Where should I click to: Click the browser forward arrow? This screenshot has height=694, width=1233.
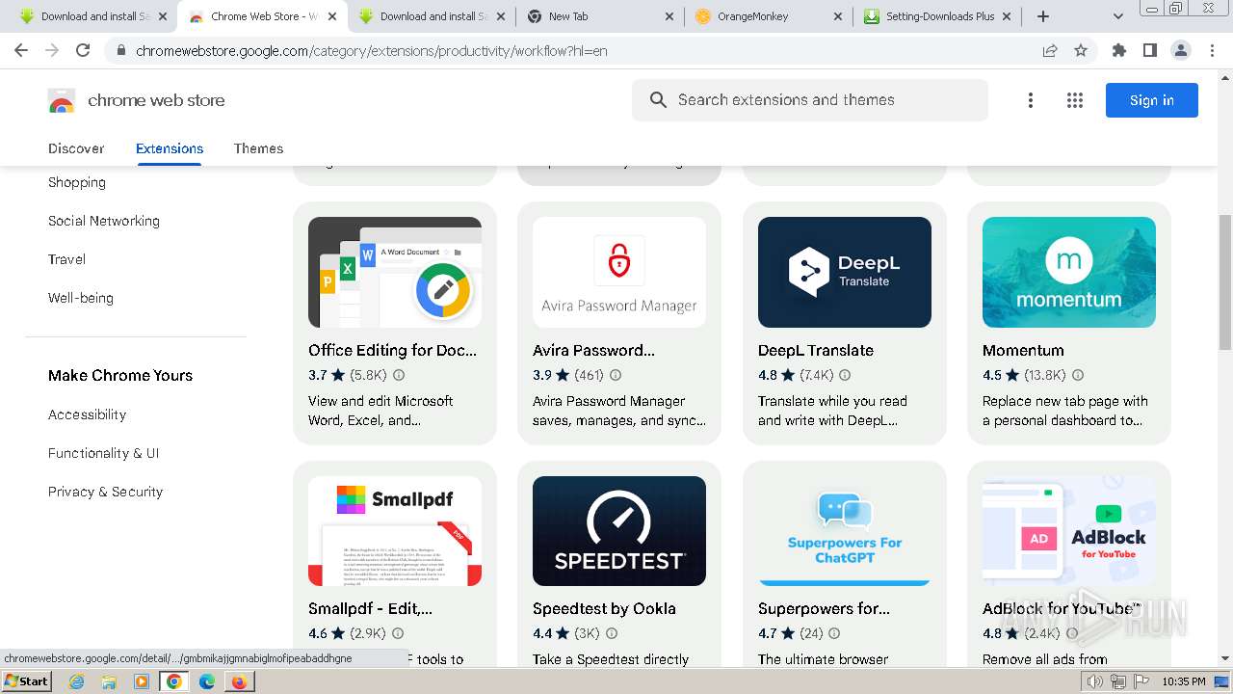click(x=52, y=50)
